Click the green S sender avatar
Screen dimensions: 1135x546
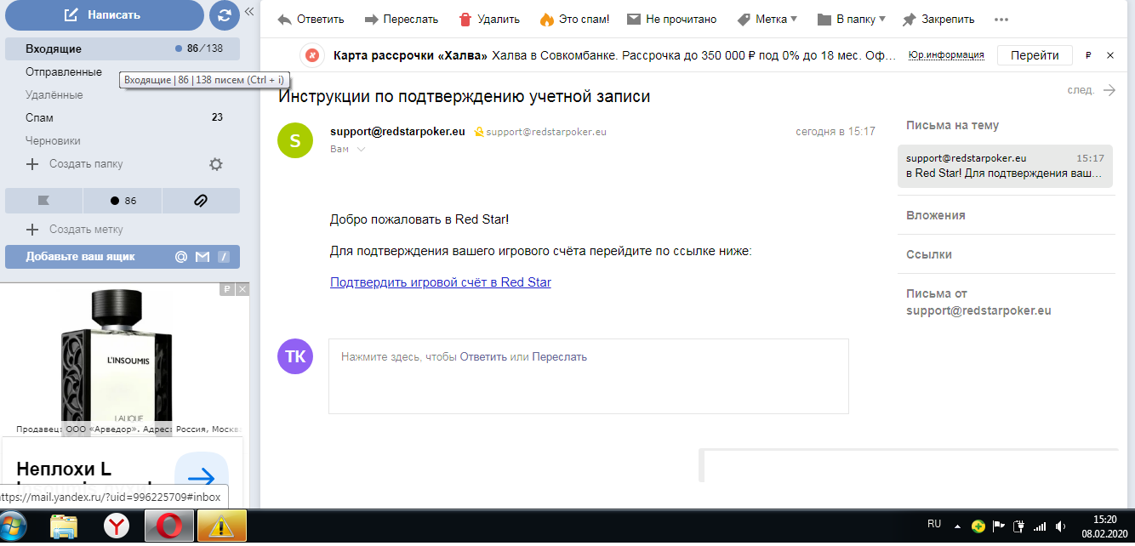click(295, 140)
